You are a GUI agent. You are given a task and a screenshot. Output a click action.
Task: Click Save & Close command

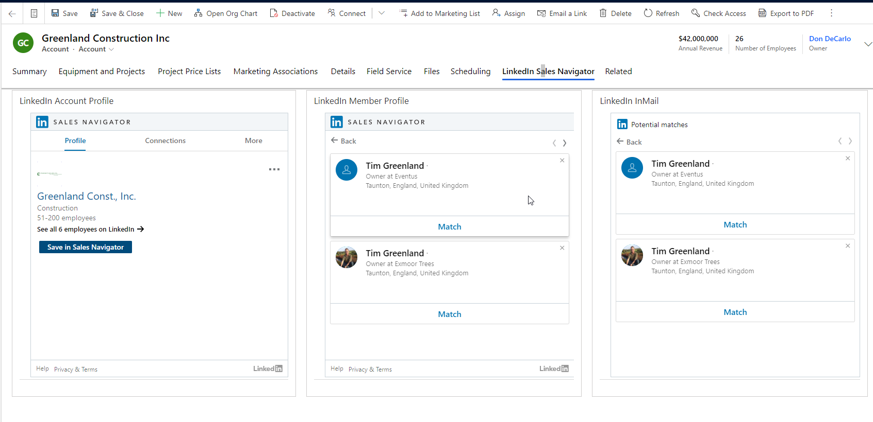(117, 13)
